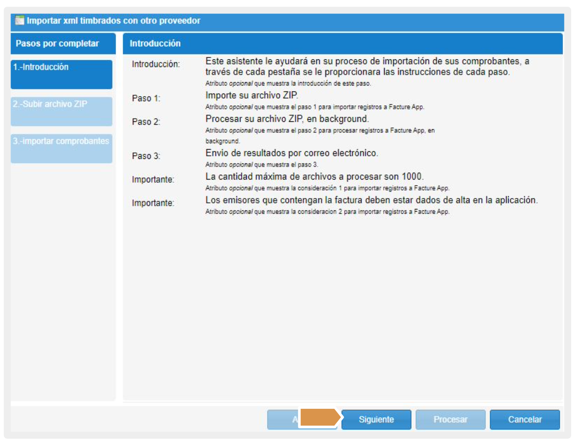Select the 'Introducción:' field label

(x=156, y=64)
